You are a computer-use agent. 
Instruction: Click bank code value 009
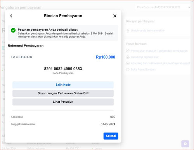point(113,117)
